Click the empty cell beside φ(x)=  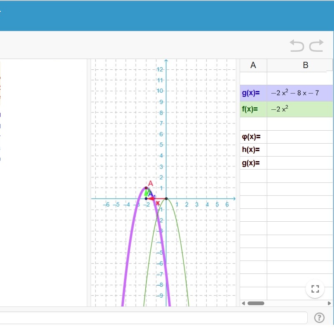[x=300, y=137]
